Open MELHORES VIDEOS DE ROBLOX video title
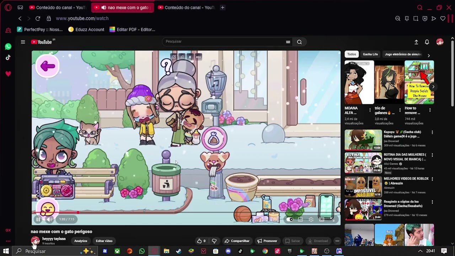 click(x=406, y=181)
